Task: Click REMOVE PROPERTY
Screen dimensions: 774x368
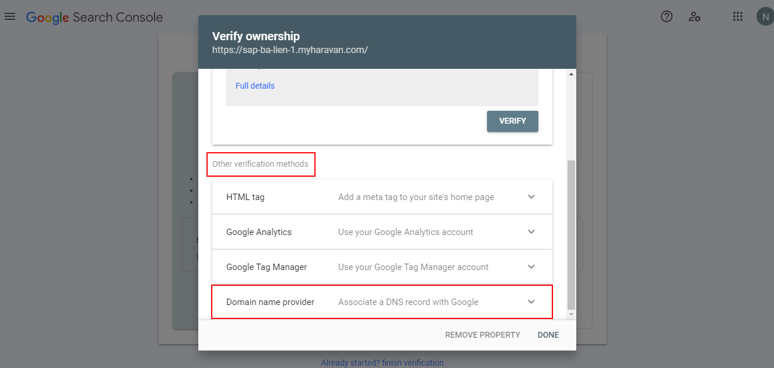Action: (482, 335)
